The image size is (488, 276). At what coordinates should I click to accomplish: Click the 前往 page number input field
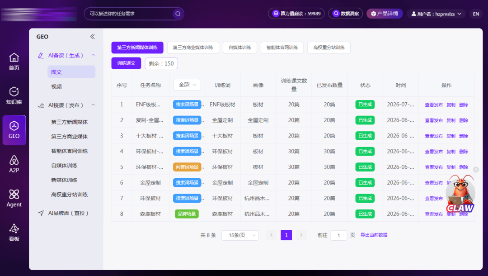pos(338,235)
